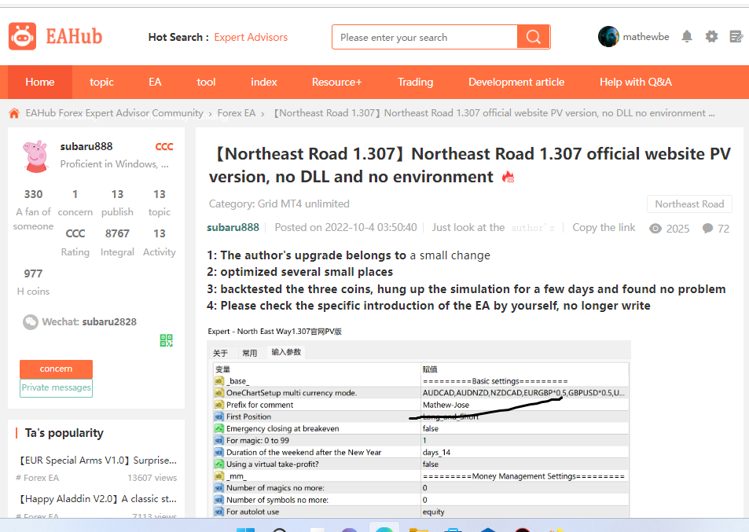Image resolution: width=749 pixels, height=532 pixels.
Task: Click EAHub Forex Expert Advisor Community breadcrumb
Action: (114, 113)
